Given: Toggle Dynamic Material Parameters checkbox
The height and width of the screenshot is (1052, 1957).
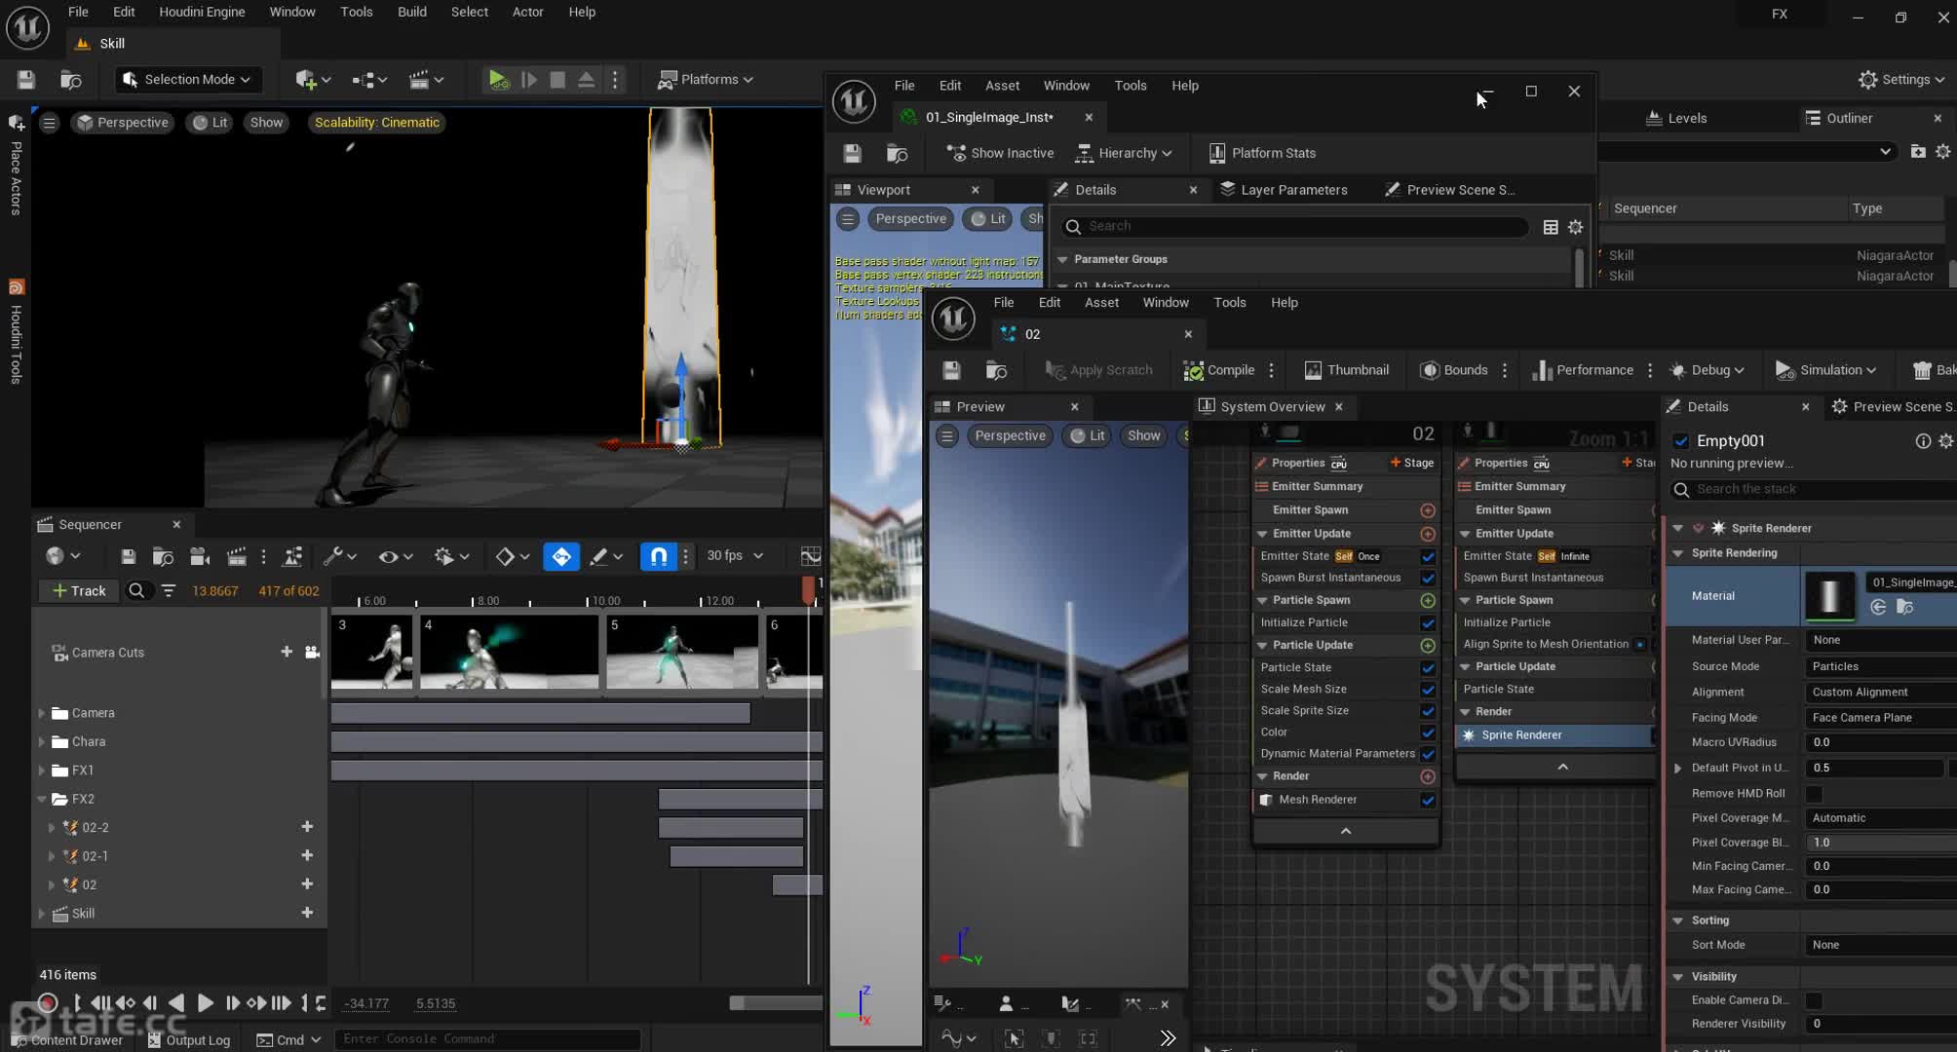Looking at the screenshot, I should [1428, 754].
